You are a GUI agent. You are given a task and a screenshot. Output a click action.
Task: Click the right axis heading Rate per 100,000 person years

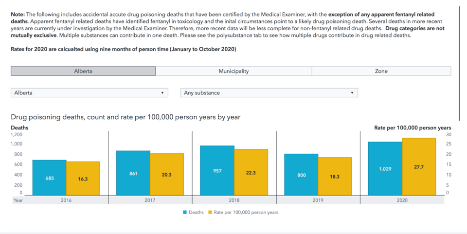[413, 128]
